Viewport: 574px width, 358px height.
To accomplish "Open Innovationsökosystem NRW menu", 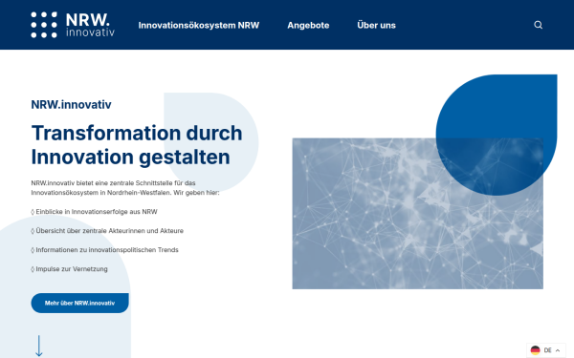I will coord(199,25).
